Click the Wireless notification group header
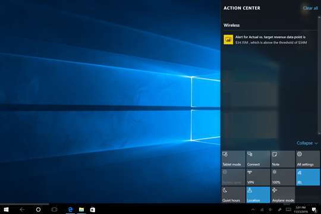The image size is (321, 214). 232,25
